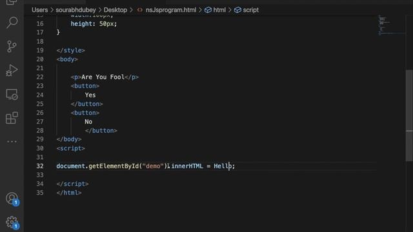
Task: Click the closing </html> tag
Action: pyautogui.click(x=69, y=193)
